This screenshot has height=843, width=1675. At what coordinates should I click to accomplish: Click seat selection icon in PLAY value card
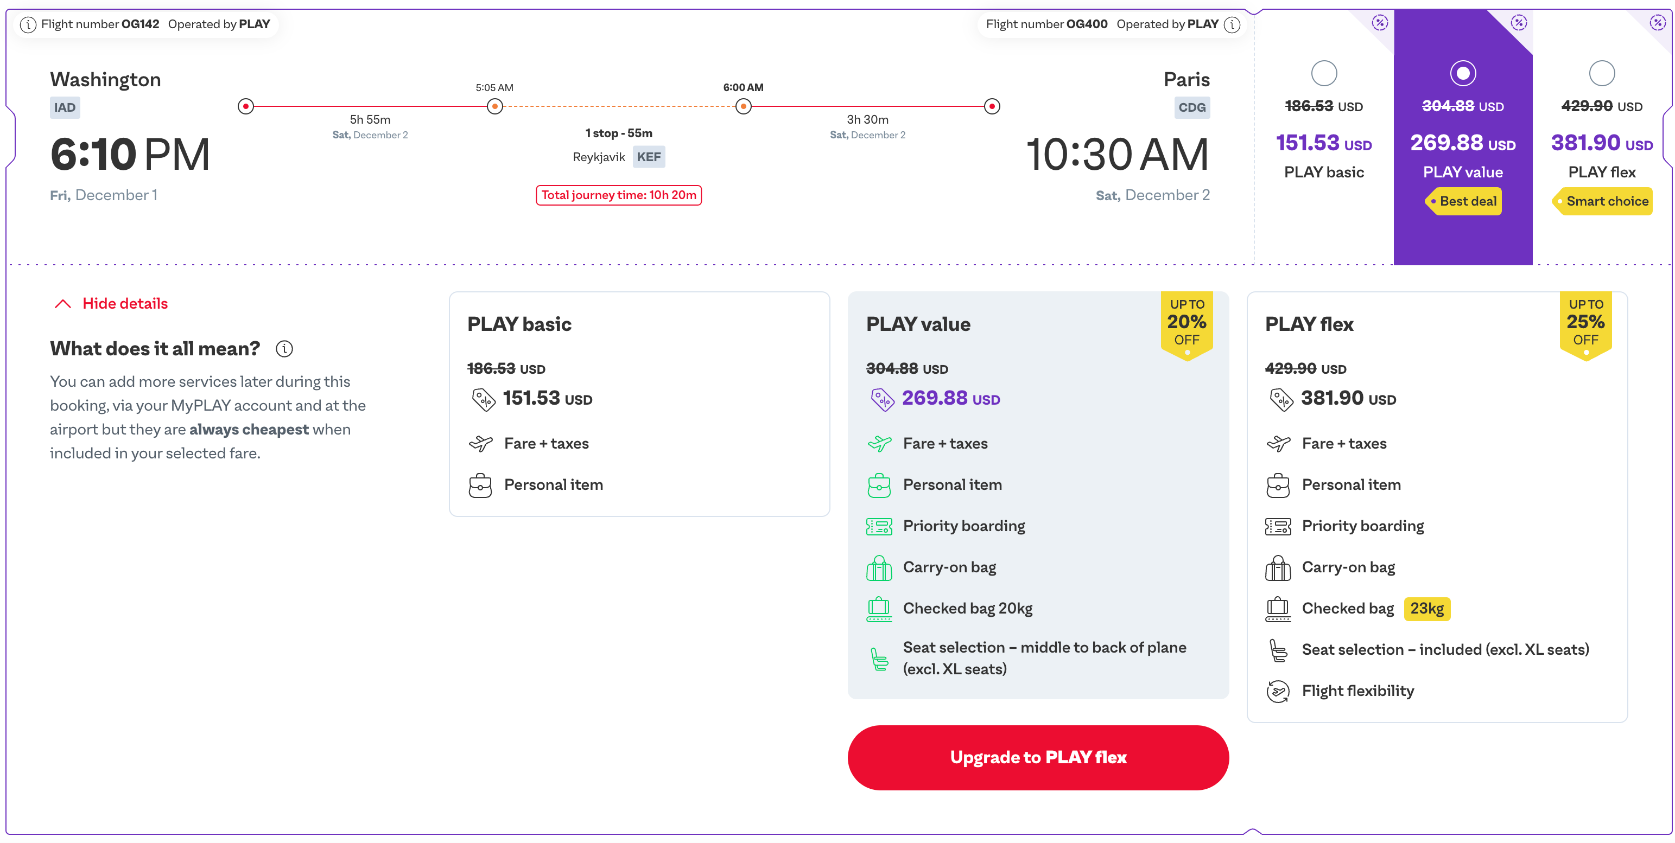point(879,659)
